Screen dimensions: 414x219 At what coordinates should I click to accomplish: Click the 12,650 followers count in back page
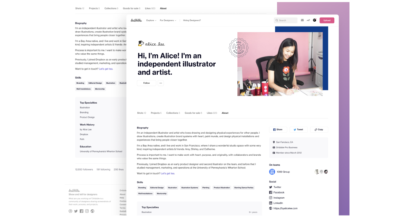(84, 169)
